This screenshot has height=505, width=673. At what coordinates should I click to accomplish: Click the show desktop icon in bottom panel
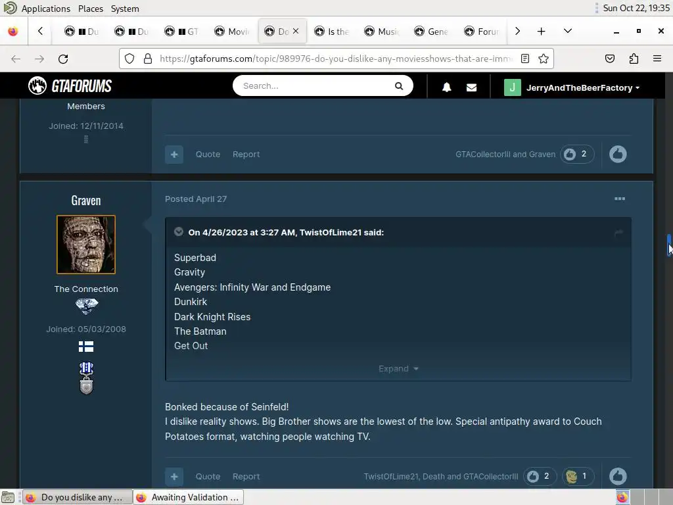click(8, 497)
